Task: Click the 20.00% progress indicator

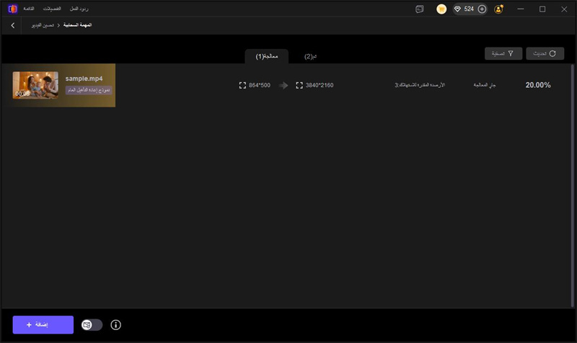Action: coord(537,85)
